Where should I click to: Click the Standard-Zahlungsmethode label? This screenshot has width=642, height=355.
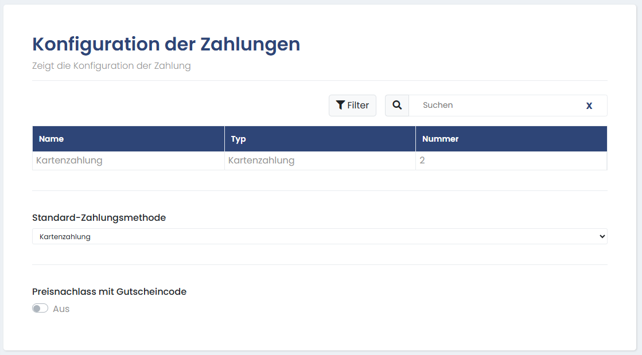tap(99, 217)
